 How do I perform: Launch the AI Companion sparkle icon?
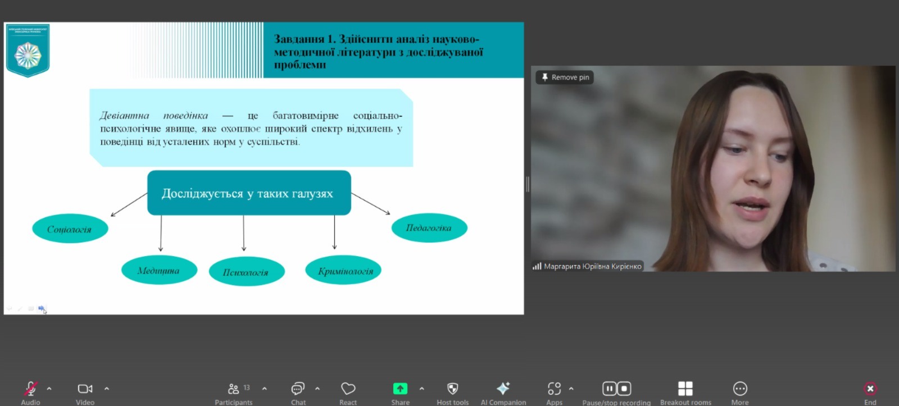tap(503, 389)
